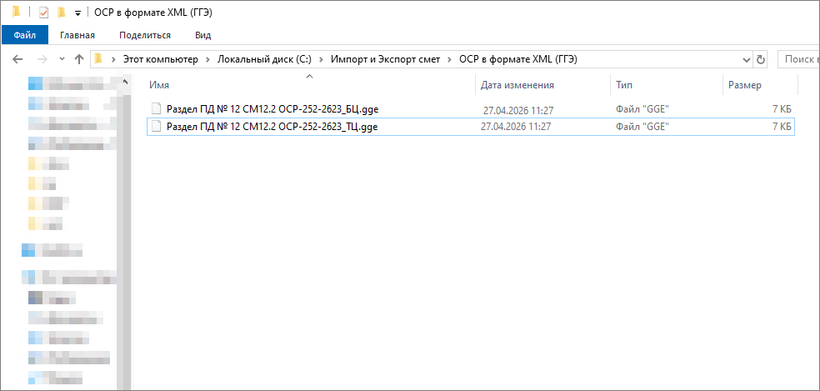The height and width of the screenshot is (391, 820).
Task: Open the Поделиться ribbon tab
Action: point(145,35)
